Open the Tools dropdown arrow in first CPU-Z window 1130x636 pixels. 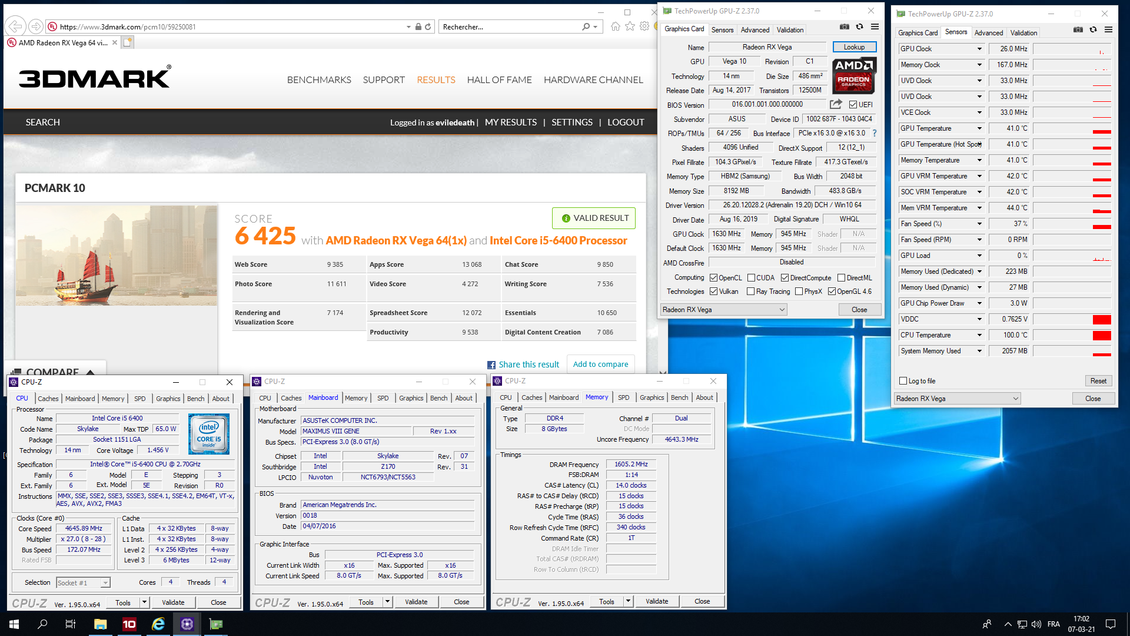click(144, 602)
